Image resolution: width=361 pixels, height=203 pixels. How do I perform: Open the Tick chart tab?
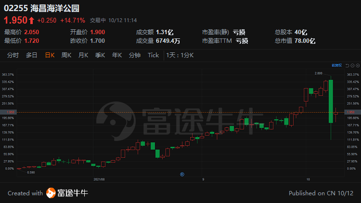[x=154, y=55]
